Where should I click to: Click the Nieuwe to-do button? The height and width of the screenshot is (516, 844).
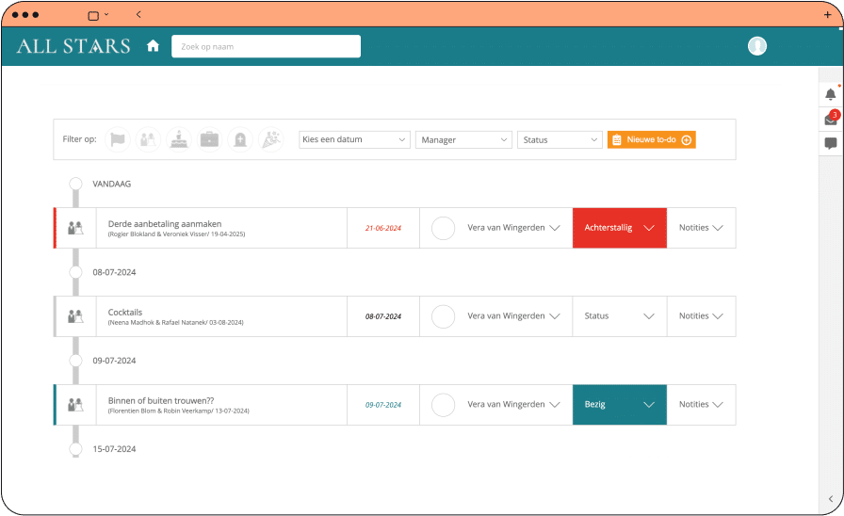[x=651, y=139]
